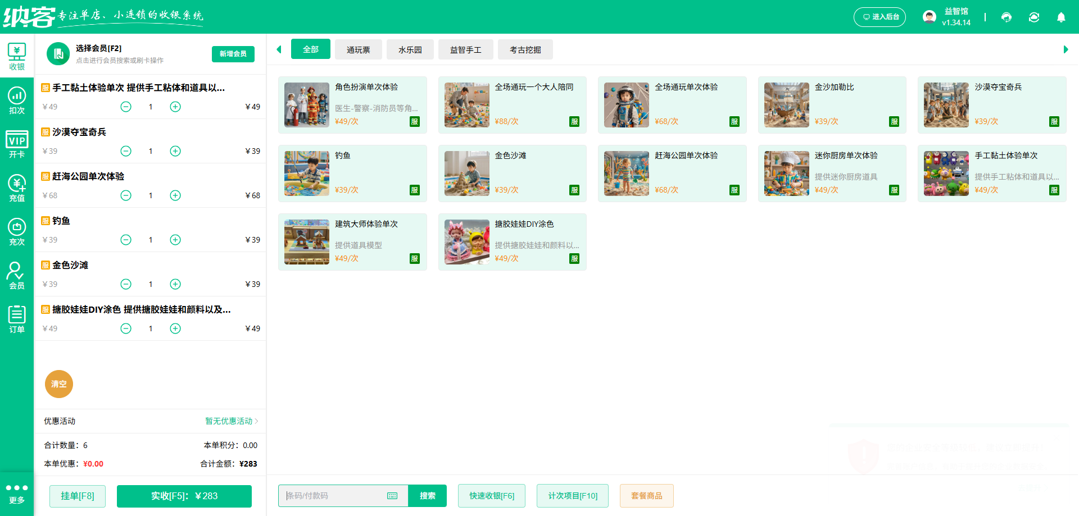Expand the 暂无优惠活动 promotions row
The image size is (1079, 516).
point(232,421)
